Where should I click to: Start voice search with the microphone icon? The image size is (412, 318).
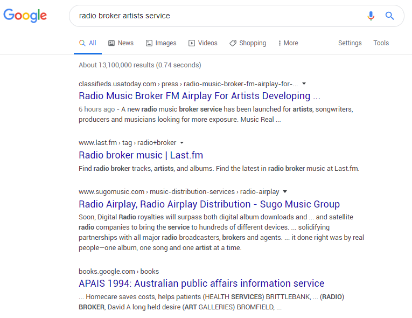click(x=371, y=16)
